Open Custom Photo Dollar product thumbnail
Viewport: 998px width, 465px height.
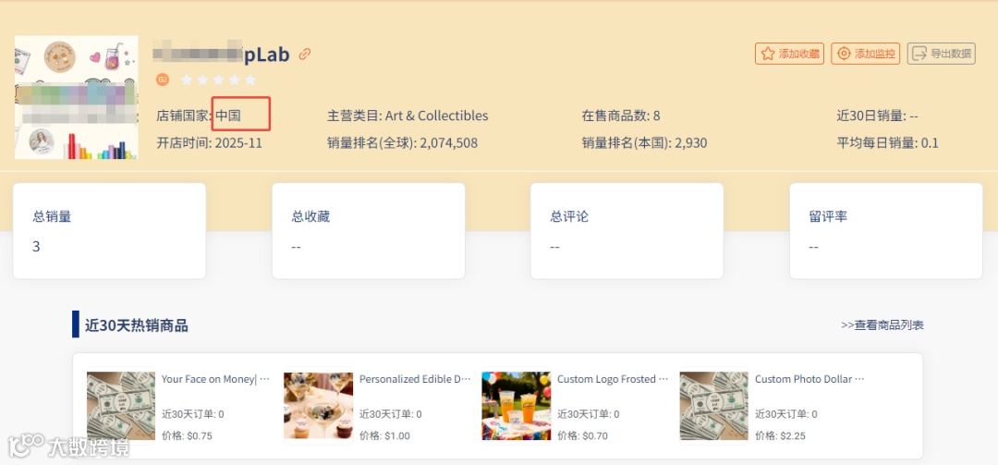[x=714, y=406]
